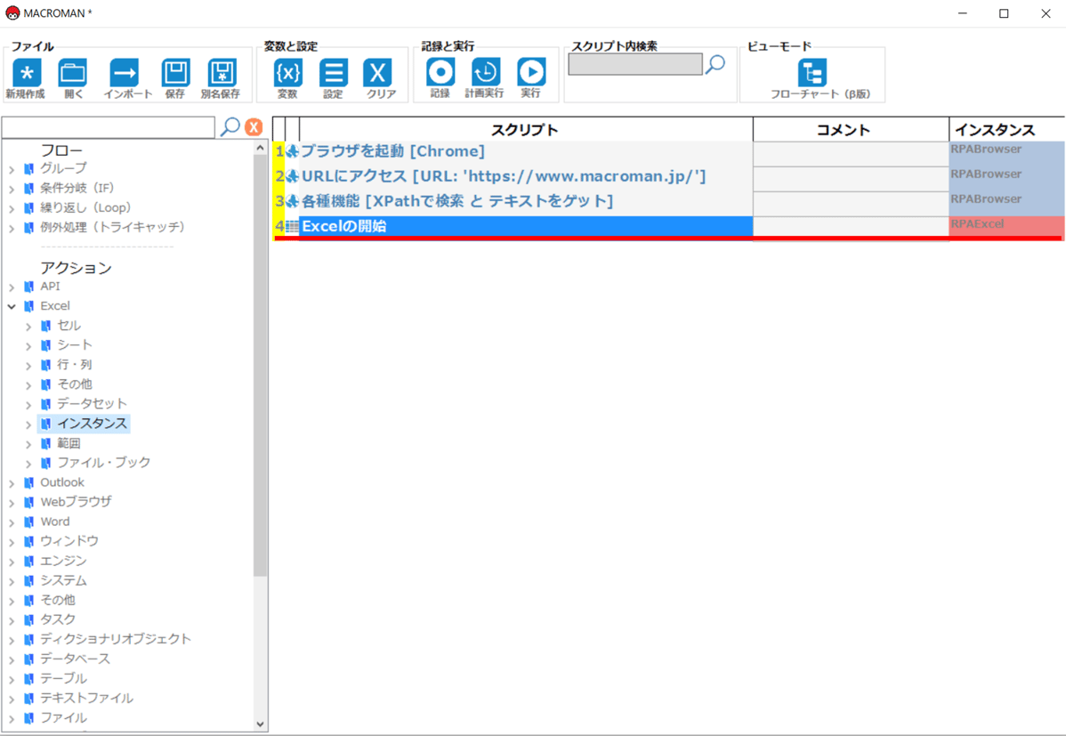The width and height of the screenshot is (1066, 736).
Task: Click the script search magnifier icon
Action: coord(715,65)
